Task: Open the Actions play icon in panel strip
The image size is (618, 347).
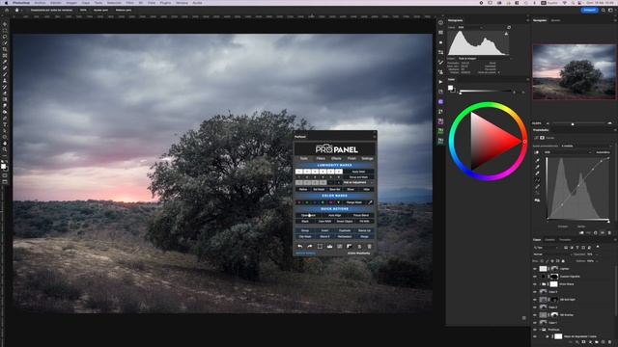Action: tap(440, 82)
